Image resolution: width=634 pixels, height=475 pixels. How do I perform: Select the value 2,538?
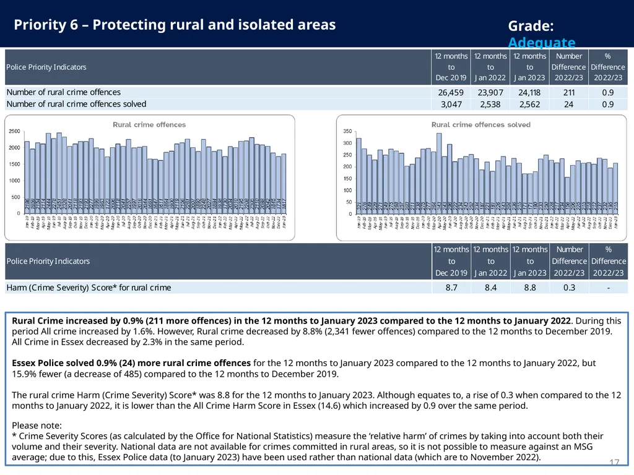(x=490, y=104)
